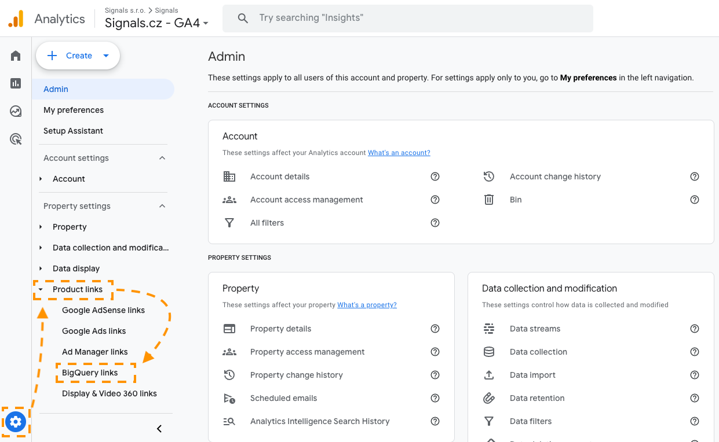Expand the Data display tree item
This screenshot has height=442, width=719.
(x=41, y=268)
